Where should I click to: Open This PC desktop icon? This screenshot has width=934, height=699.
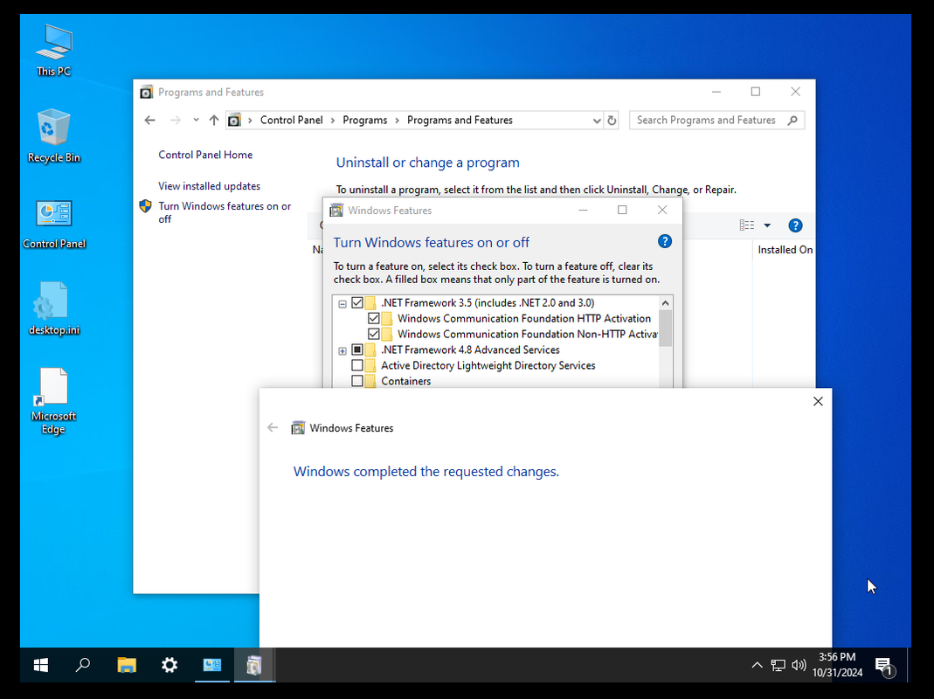53,51
